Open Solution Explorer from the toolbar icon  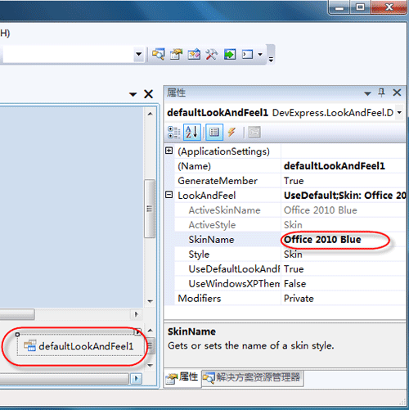click(x=159, y=54)
